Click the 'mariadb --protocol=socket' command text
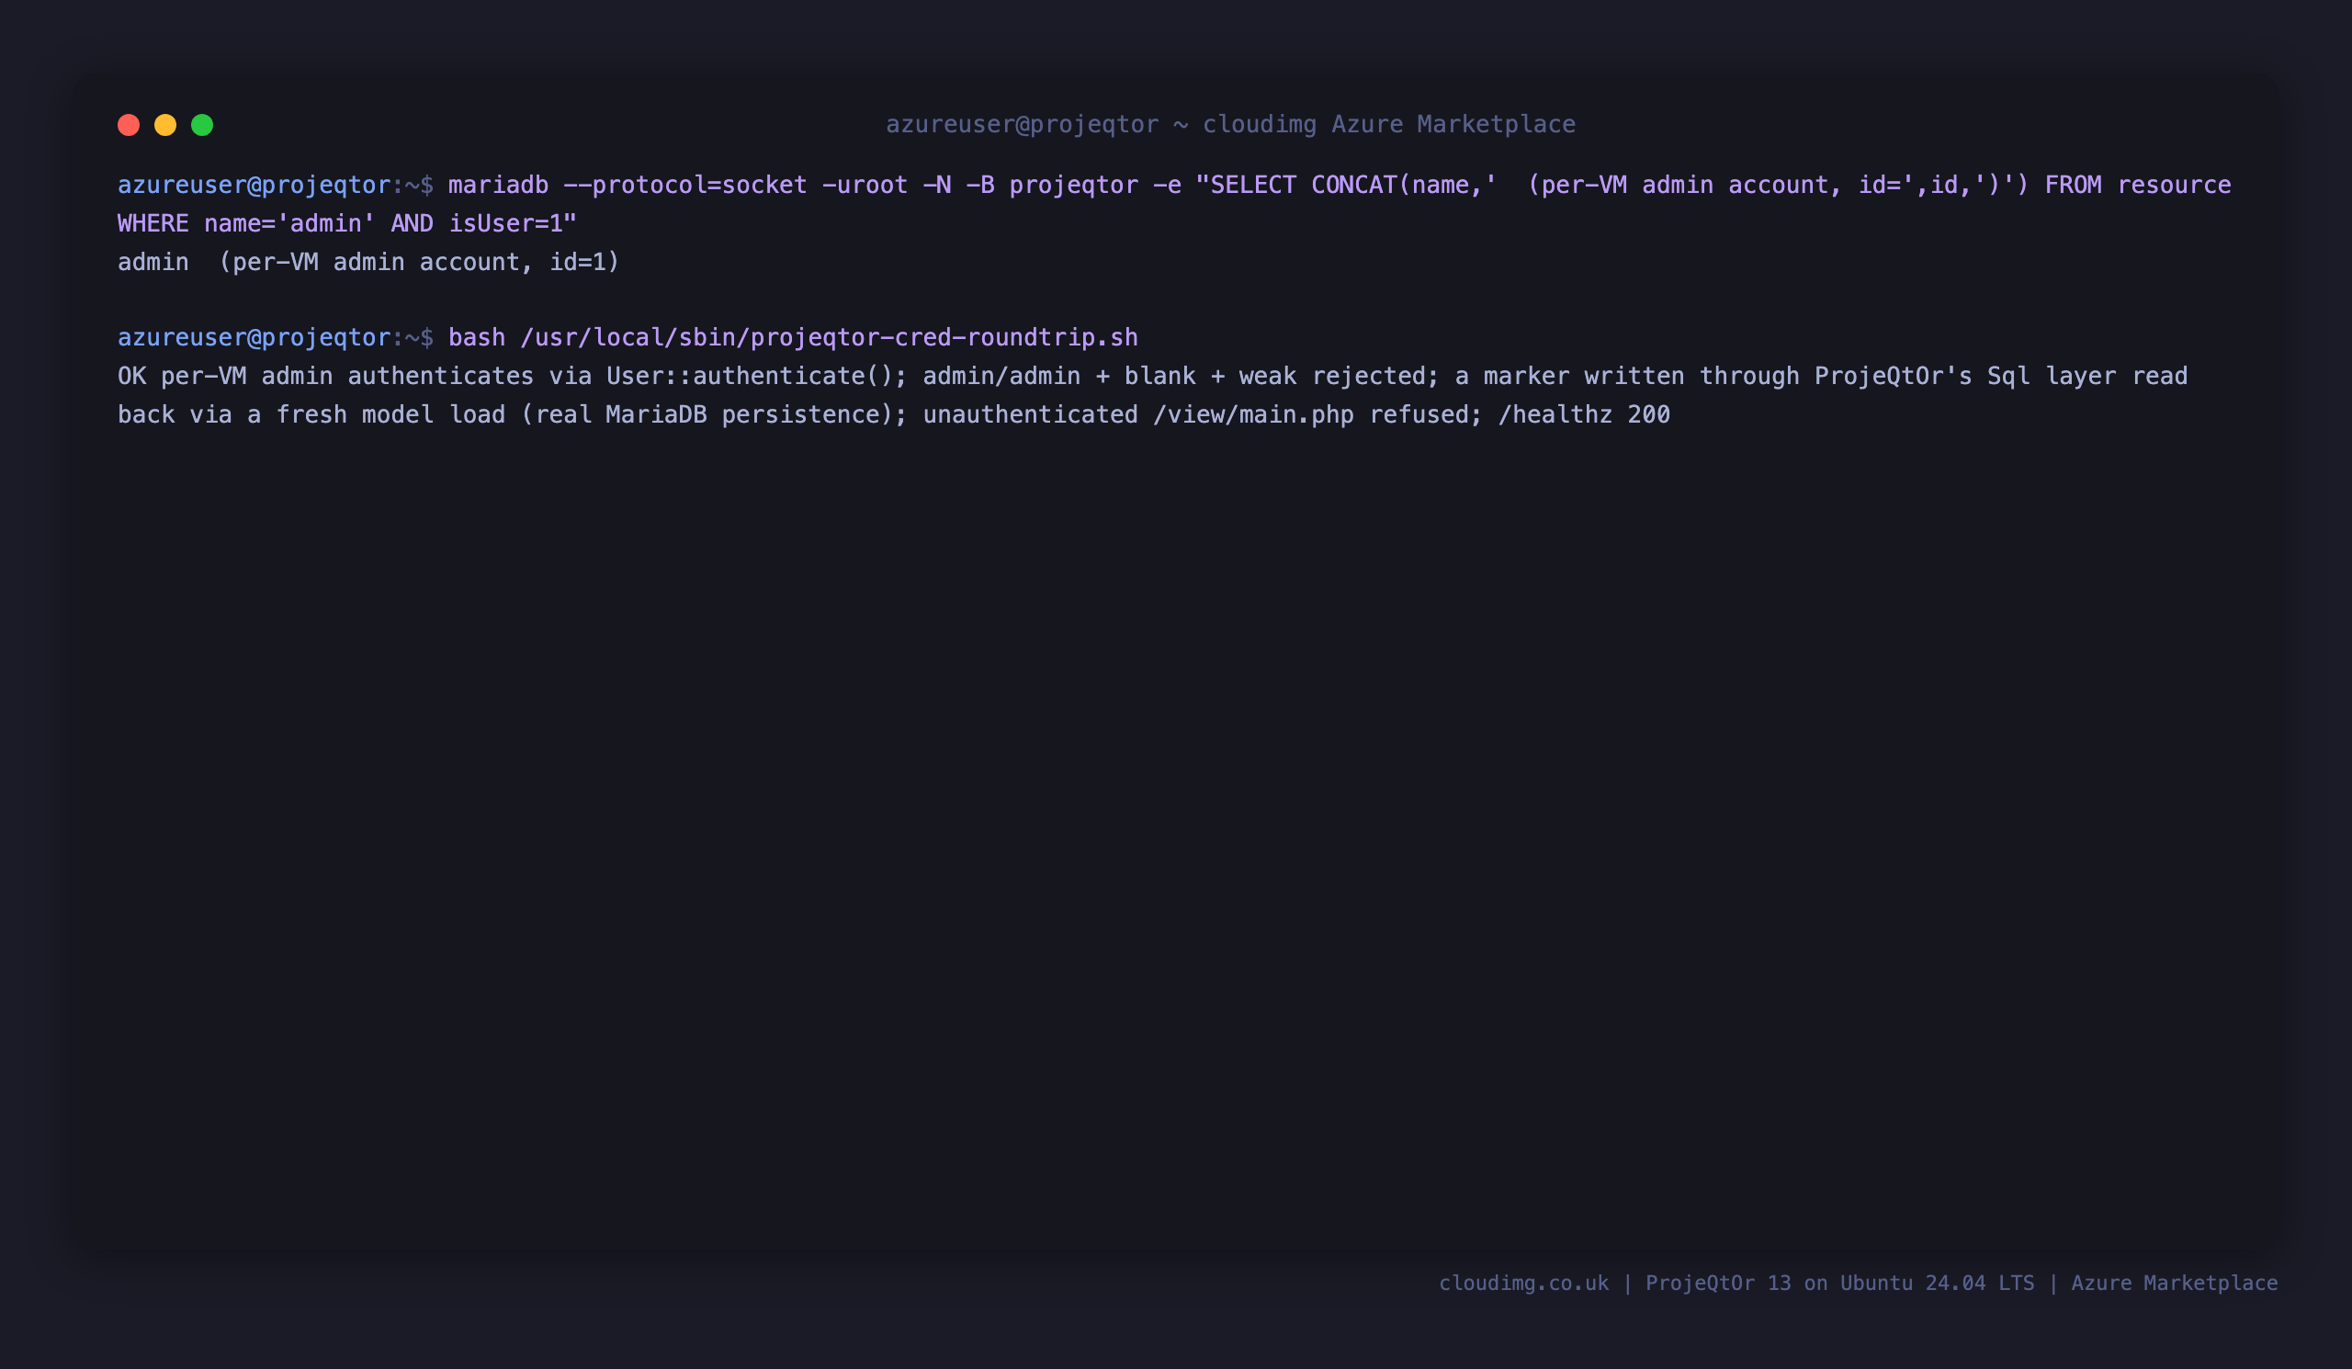 [x=628, y=185]
